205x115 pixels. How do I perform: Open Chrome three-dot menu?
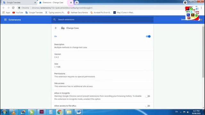[201, 8]
